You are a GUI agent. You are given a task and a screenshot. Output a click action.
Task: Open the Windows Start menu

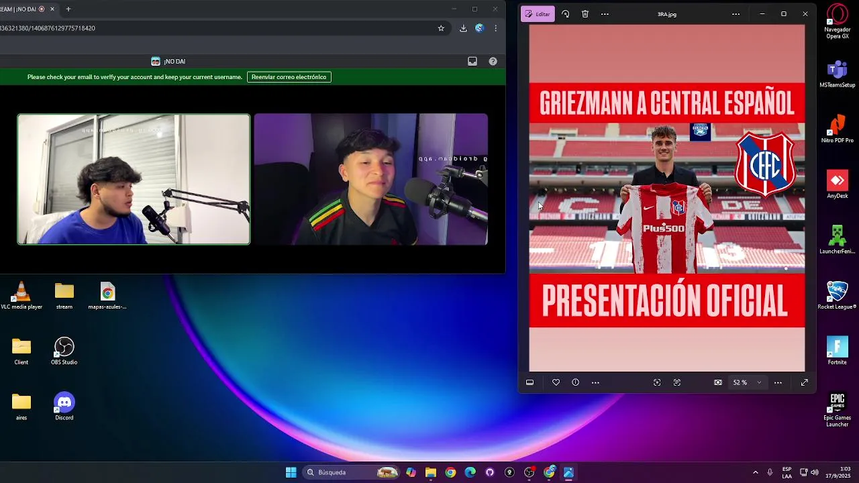[291, 472]
